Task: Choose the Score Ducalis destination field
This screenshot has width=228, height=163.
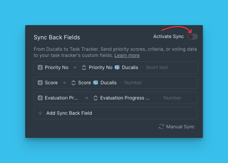Action: pos(97,83)
